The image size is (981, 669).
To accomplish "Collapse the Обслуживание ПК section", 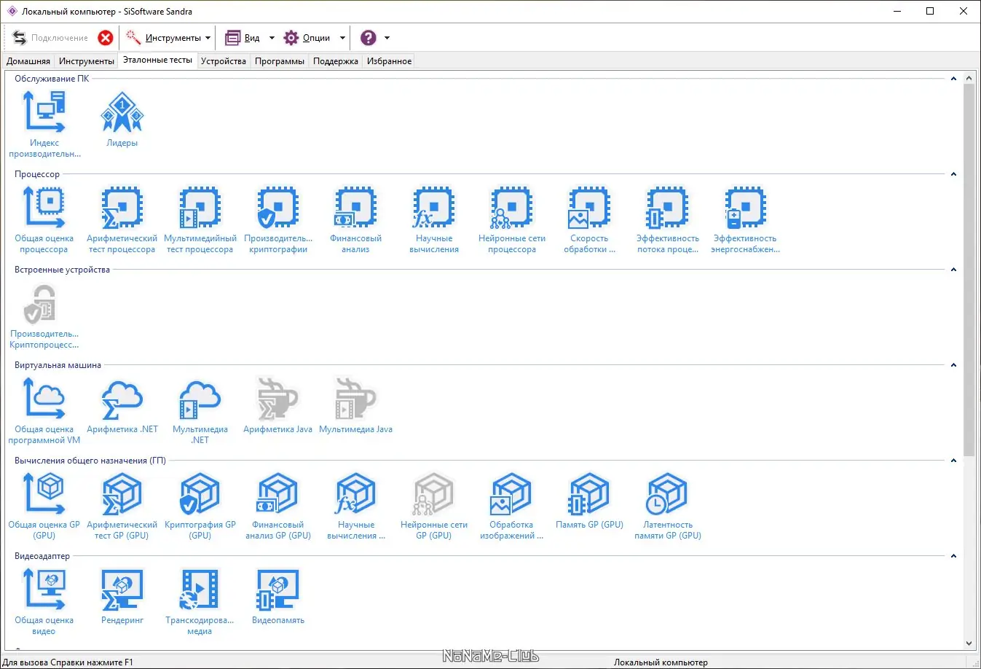I will 953,79.
